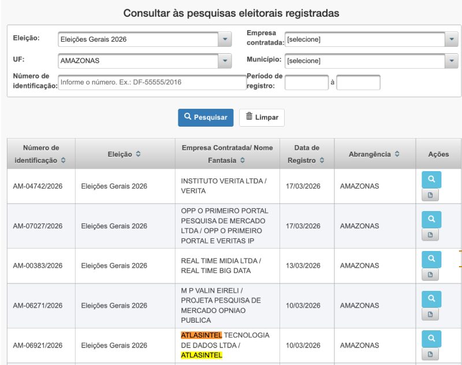The height and width of the screenshot is (365, 462).
Task: Open the Eleição dropdown
Action: point(224,40)
